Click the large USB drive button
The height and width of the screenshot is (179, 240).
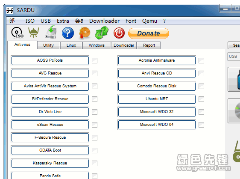pos(234,79)
